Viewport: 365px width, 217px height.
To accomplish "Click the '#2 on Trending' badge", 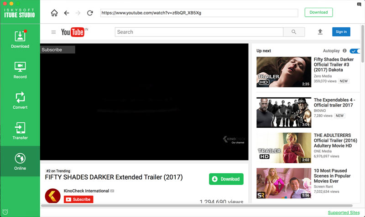I will 58,171.
